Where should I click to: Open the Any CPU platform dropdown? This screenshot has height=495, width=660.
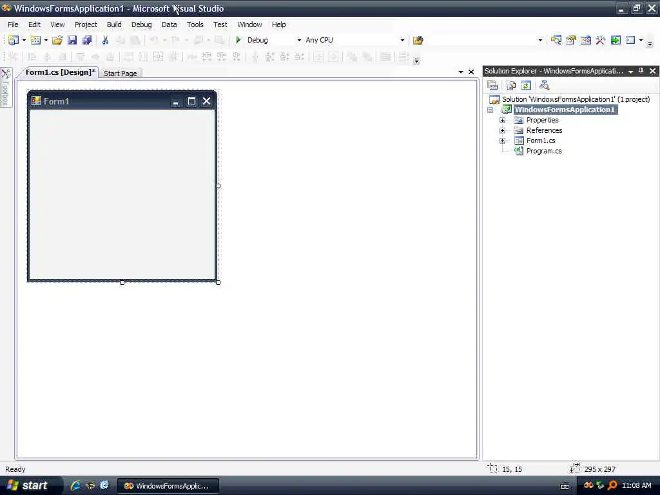pos(402,40)
